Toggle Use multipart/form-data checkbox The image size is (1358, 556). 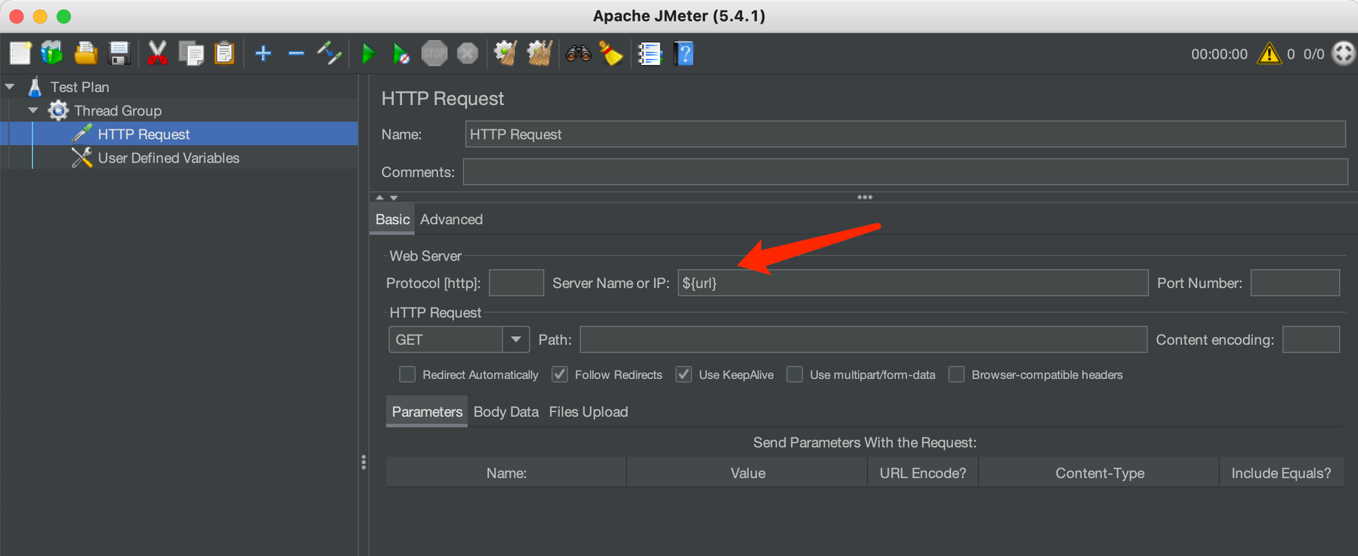point(795,375)
